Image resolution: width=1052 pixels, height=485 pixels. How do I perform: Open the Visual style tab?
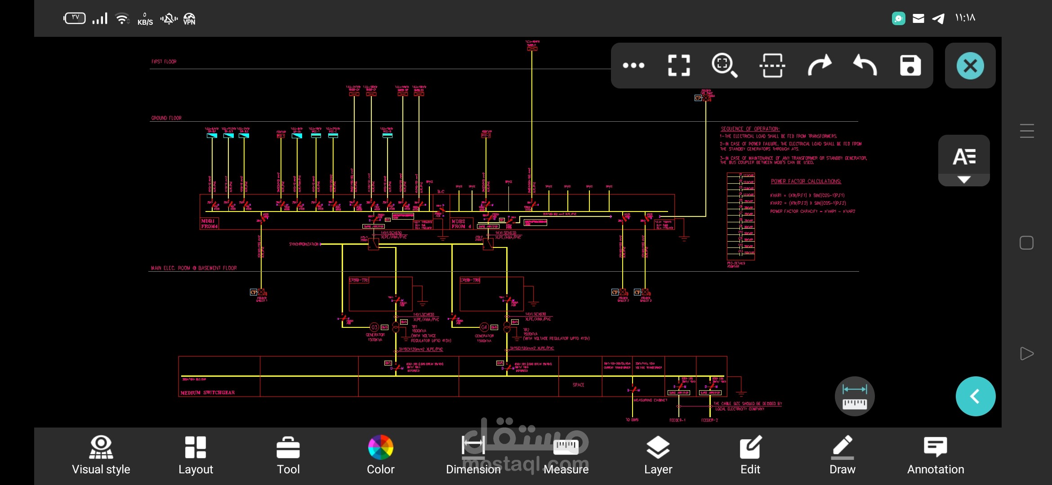(x=101, y=455)
